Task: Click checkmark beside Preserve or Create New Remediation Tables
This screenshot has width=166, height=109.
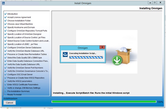Action: point(6,54)
